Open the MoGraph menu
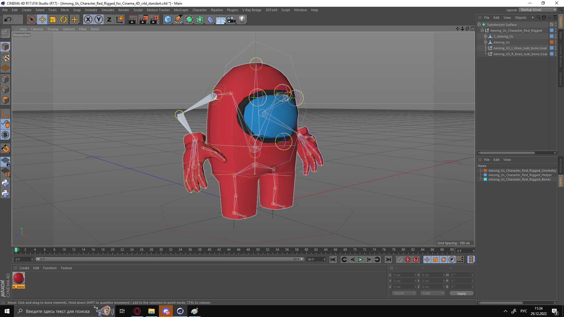 [x=181, y=10]
